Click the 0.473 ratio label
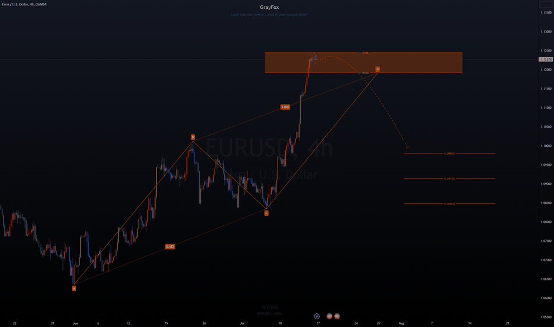554x327 pixels. 170,246
